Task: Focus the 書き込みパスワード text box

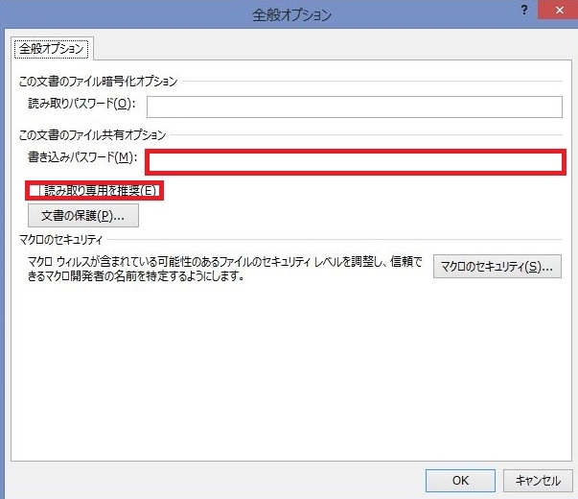Action: coord(354,161)
